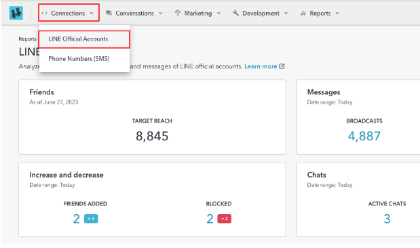Click the As of June 27, 2023 text

coord(54,102)
